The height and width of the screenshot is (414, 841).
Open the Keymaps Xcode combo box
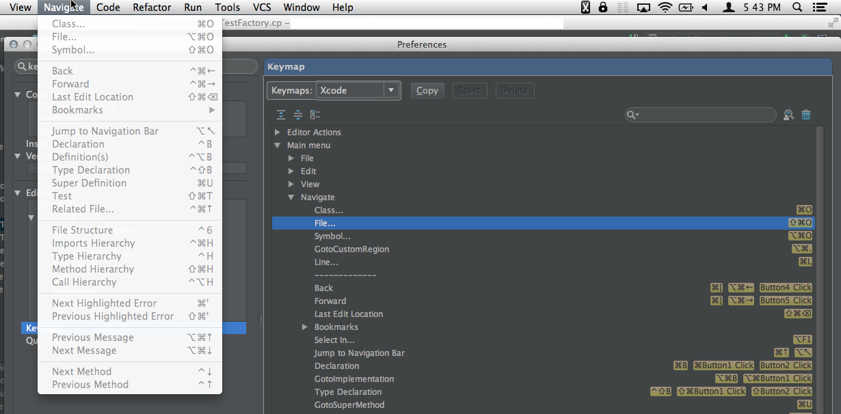(358, 90)
